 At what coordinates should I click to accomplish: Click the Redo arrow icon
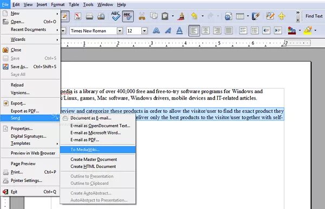pos(210,16)
